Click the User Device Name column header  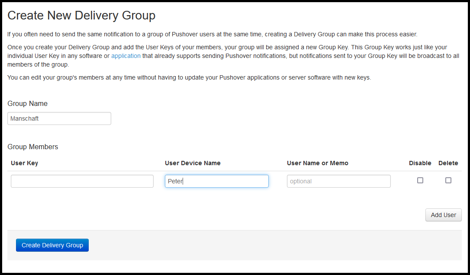point(193,163)
